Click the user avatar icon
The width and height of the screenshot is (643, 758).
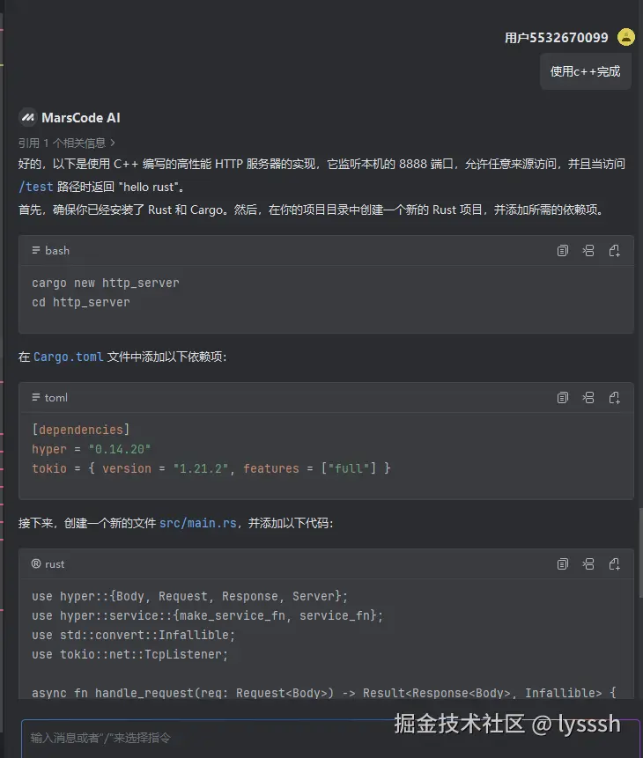[x=625, y=37]
